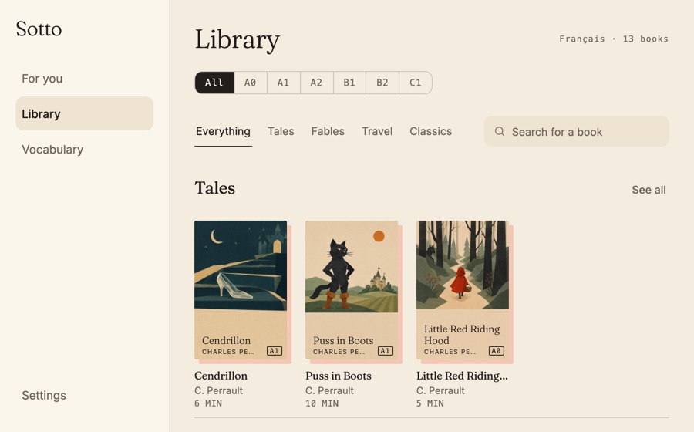The height and width of the screenshot is (432, 694).
Task: Focus the Search for a book field
Action: 576,131
